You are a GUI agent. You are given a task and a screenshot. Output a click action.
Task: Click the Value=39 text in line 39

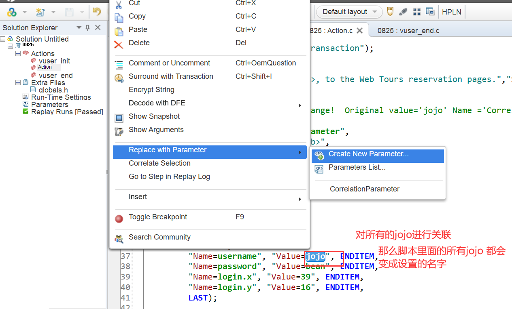[x=291, y=277]
